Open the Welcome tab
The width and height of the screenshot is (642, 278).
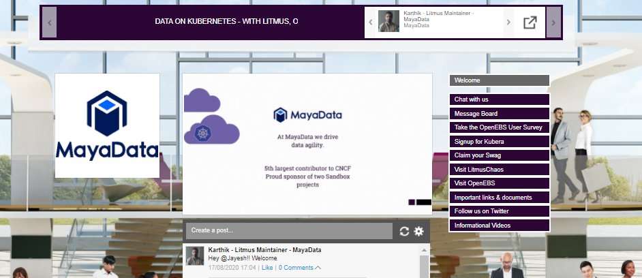click(x=499, y=80)
